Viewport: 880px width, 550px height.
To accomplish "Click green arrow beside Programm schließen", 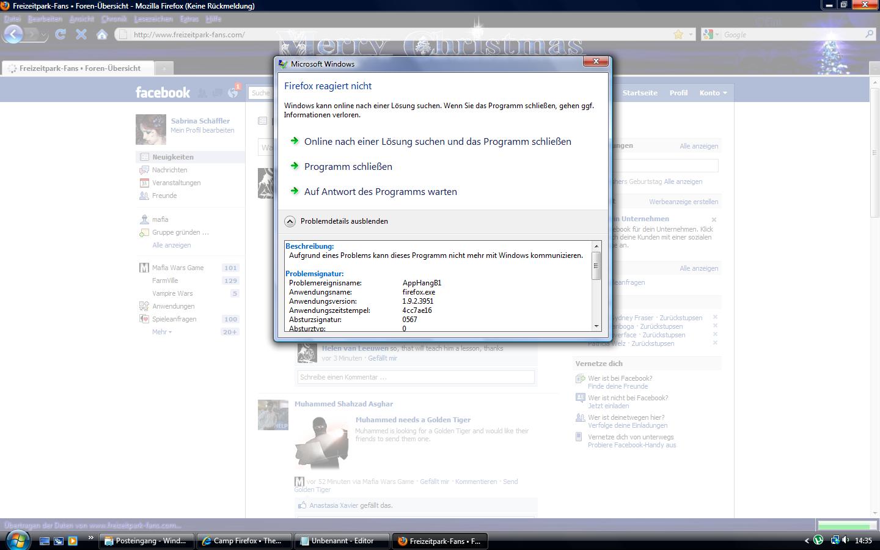I will click(295, 166).
